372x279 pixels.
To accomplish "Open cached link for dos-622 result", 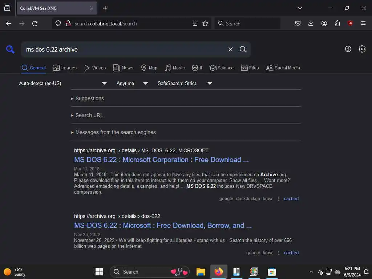I will (291, 253).
